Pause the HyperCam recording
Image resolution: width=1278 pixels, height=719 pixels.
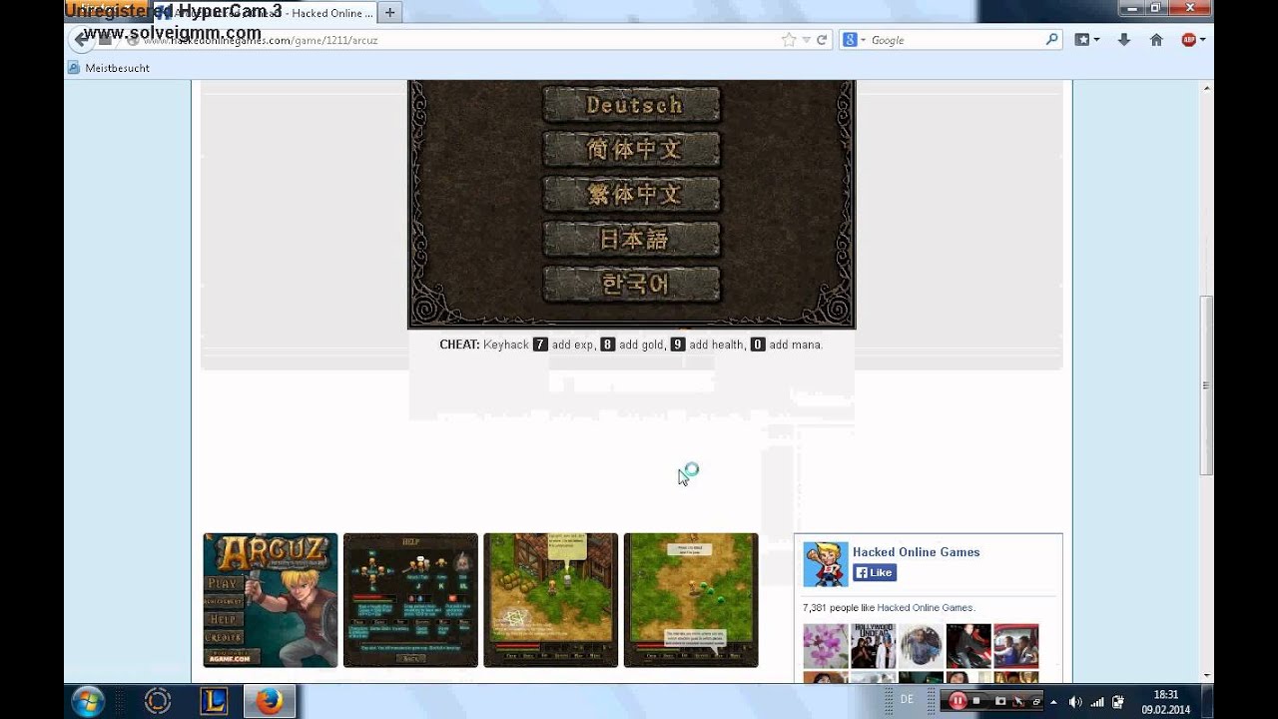tap(957, 701)
